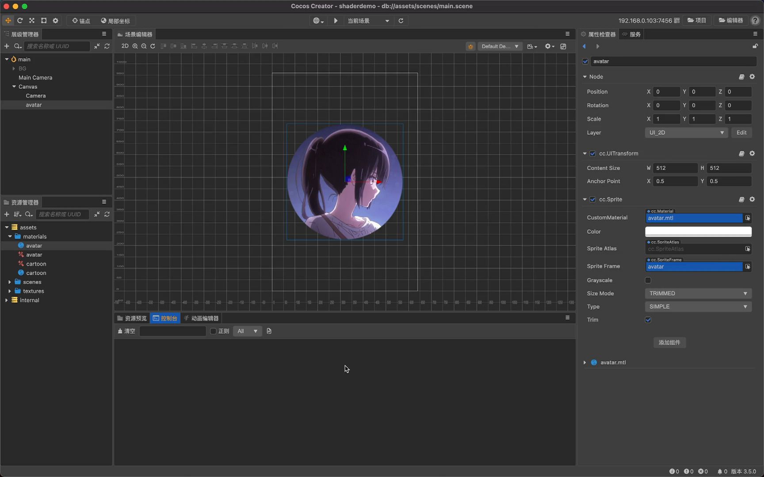Disable the cc.Sprite component checkbox
764x477 pixels.
(x=593, y=200)
